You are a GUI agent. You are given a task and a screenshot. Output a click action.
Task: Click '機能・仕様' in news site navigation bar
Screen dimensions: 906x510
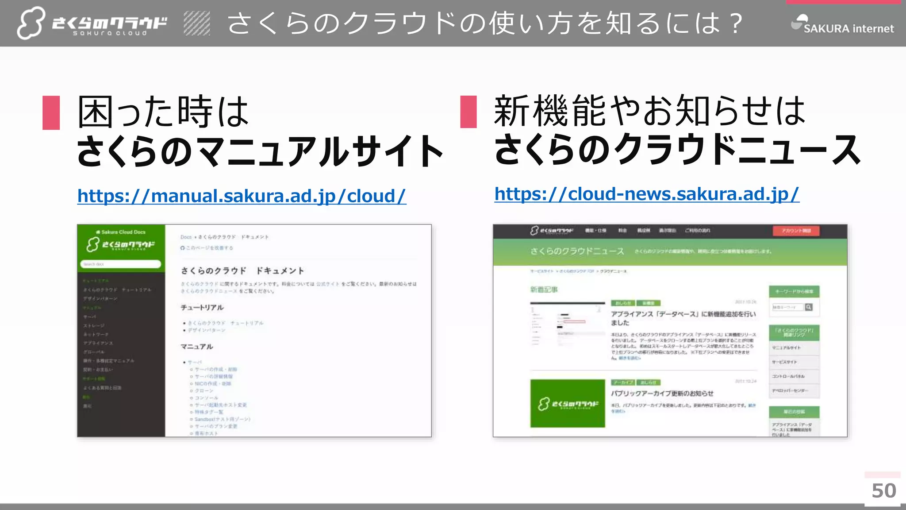pos(595,231)
